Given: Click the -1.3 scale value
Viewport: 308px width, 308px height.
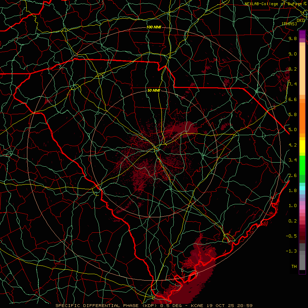Looking at the screenshot, I should [291, 251].
